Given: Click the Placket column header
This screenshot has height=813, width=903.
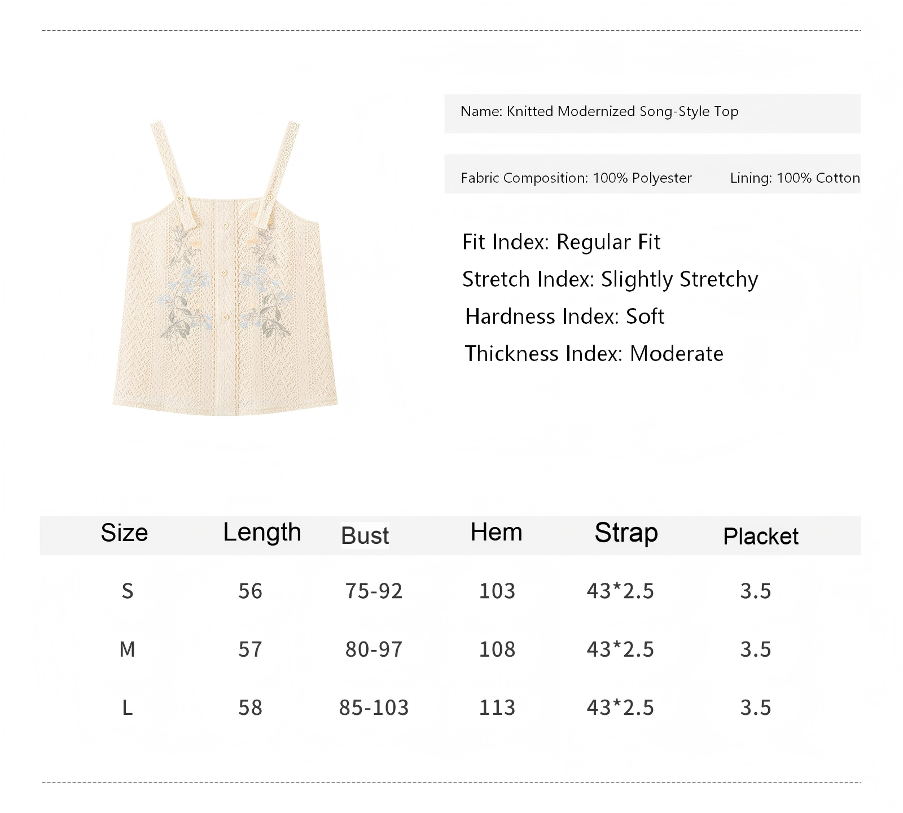Looking at the screenshot, I should (761, 536).
